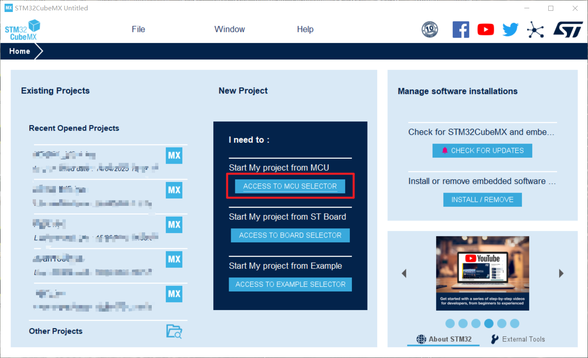Click the 'STM32CubeMX Untitled' window title
Image resolution: width=588 pixels, height=358 pixels.
point(51,8)
